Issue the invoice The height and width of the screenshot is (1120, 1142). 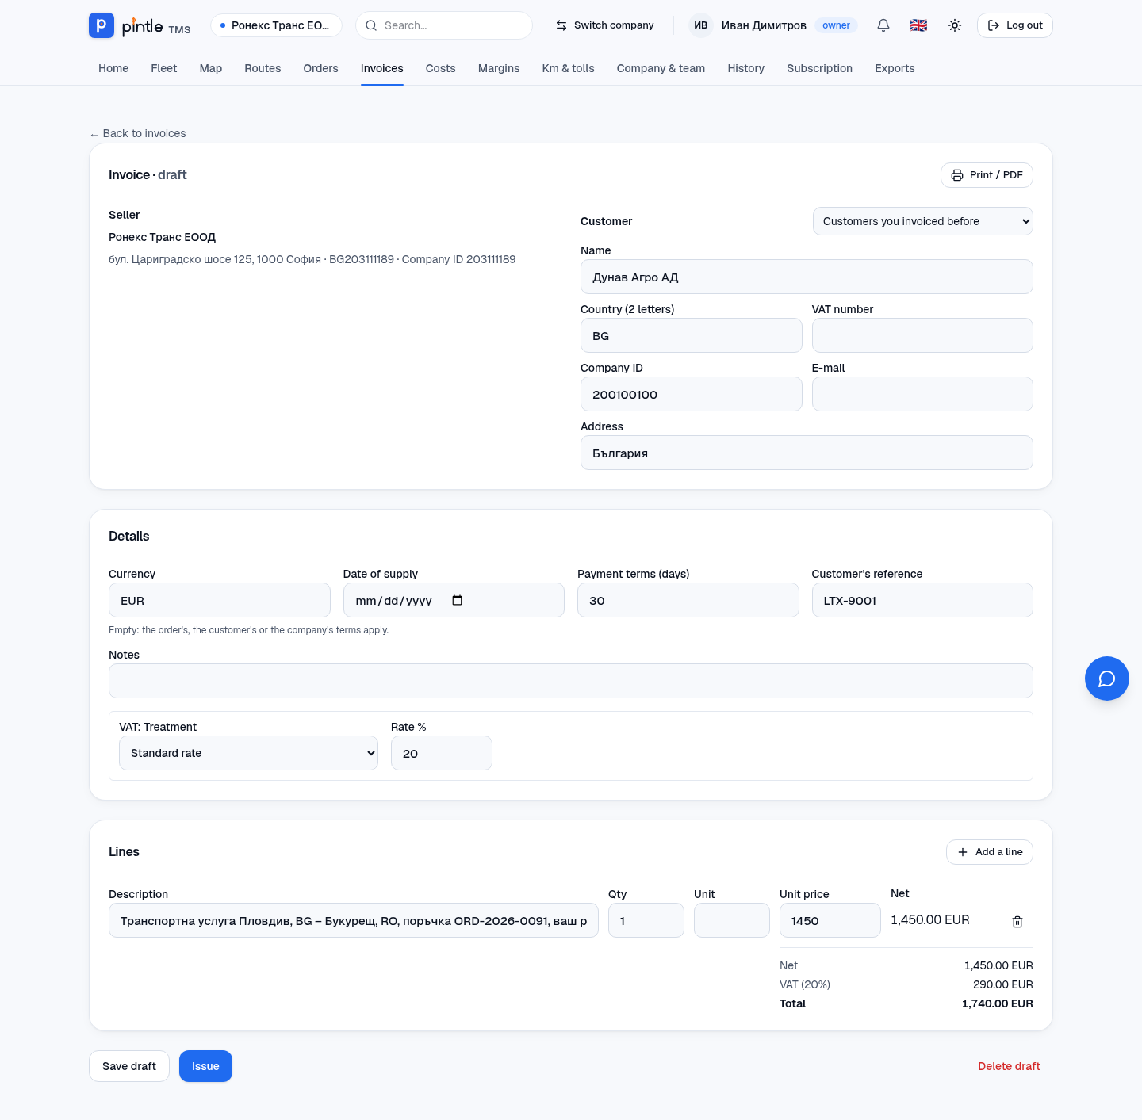click(205, 1066)
